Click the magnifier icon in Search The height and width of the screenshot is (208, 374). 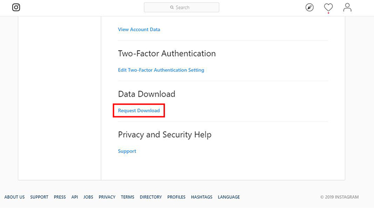click(x=172, y=7)
